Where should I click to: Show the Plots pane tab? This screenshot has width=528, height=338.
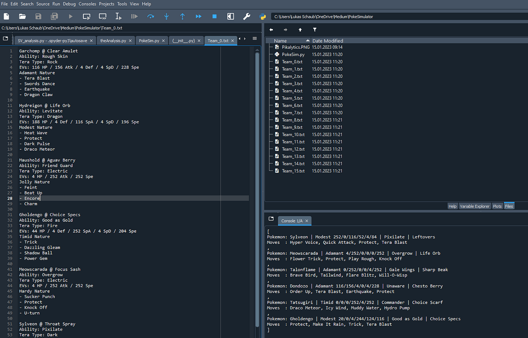497,206
